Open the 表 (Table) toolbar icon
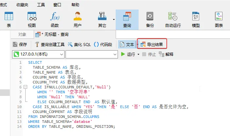This screenshot has height=136, width=230. (9, 19)
